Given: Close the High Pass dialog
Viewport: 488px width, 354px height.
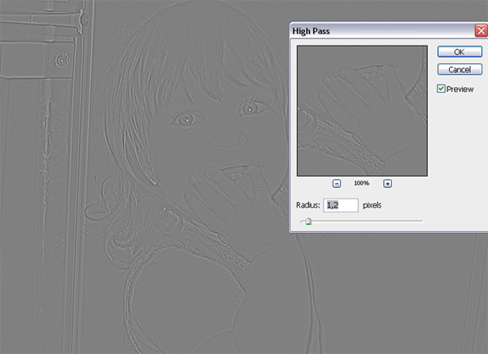Looking at the screenshot, I should tap(481, 30).
